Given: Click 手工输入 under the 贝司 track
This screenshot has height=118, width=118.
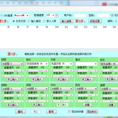Looking at the screenshot, I should click(62, 80).
